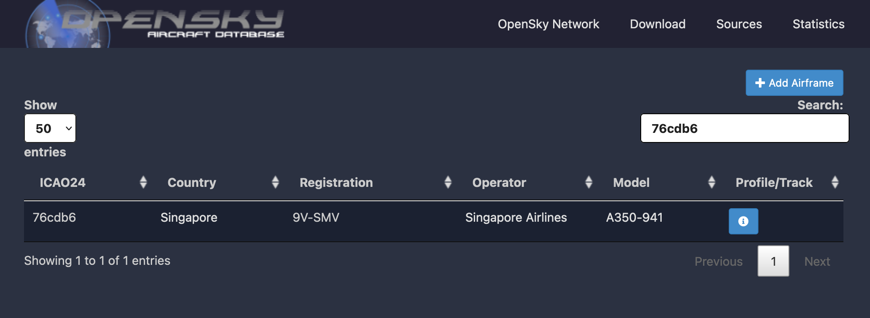The height and width of the screenshot is (318, 870).
Task: Open the OpenSky Network menu item
Action: click(x=548, y=24)
